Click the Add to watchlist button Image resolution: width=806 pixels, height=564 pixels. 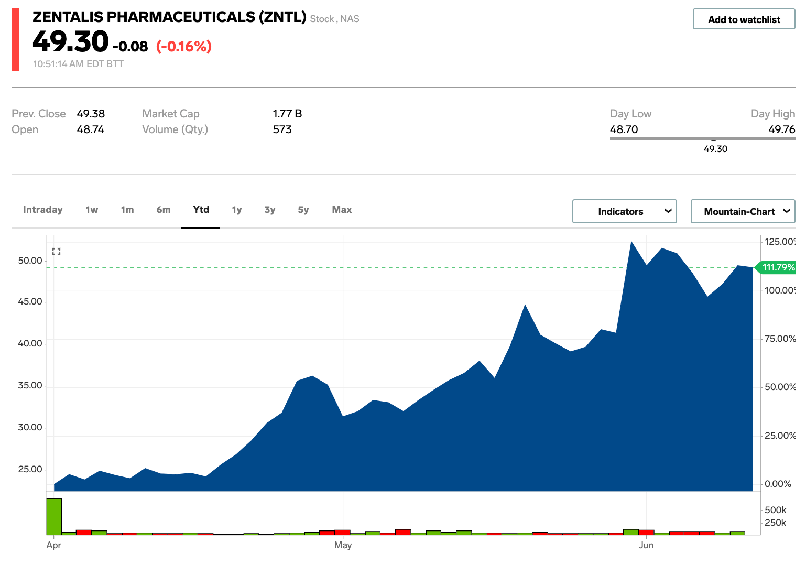744,19
